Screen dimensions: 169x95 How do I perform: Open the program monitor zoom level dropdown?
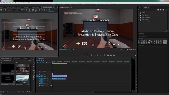(71, 49)
